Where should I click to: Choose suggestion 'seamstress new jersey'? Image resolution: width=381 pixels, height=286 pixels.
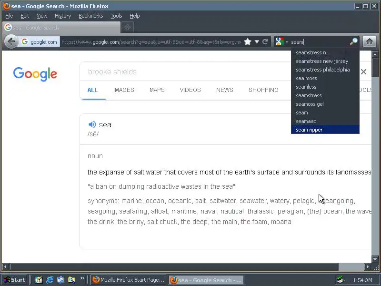click(325, 61)
